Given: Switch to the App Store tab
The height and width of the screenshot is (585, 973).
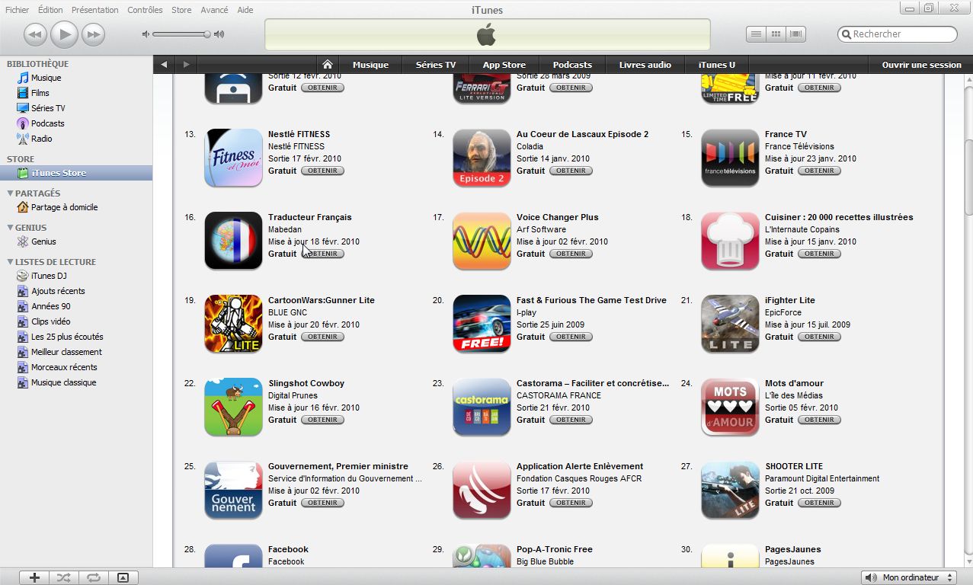Looking at the screenshot, I should [x=504, y=65].
